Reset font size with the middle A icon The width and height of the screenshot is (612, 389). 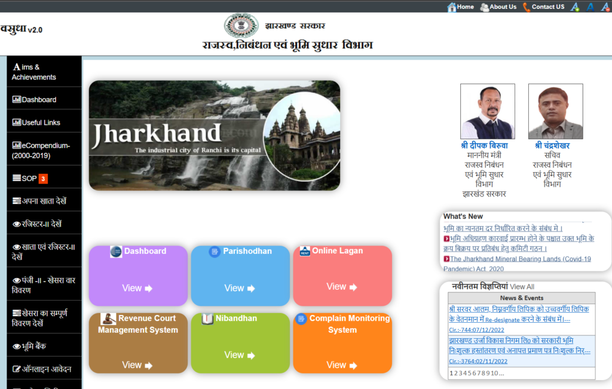[x=590, y=7]
